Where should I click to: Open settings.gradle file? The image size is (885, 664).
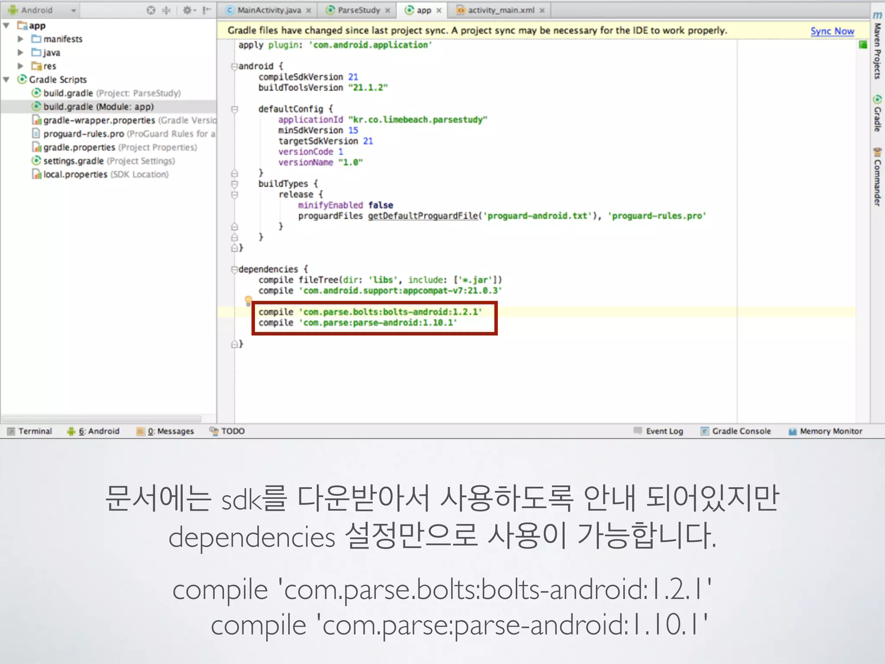[x=103, y=161]
